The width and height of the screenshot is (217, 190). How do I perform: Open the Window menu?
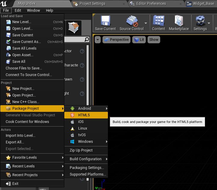pos(33,11)
